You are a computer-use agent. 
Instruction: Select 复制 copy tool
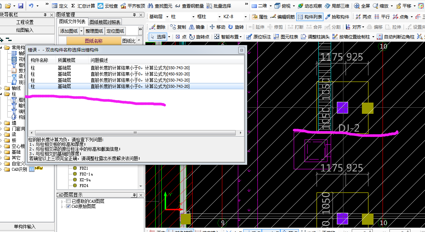(178, 27)
